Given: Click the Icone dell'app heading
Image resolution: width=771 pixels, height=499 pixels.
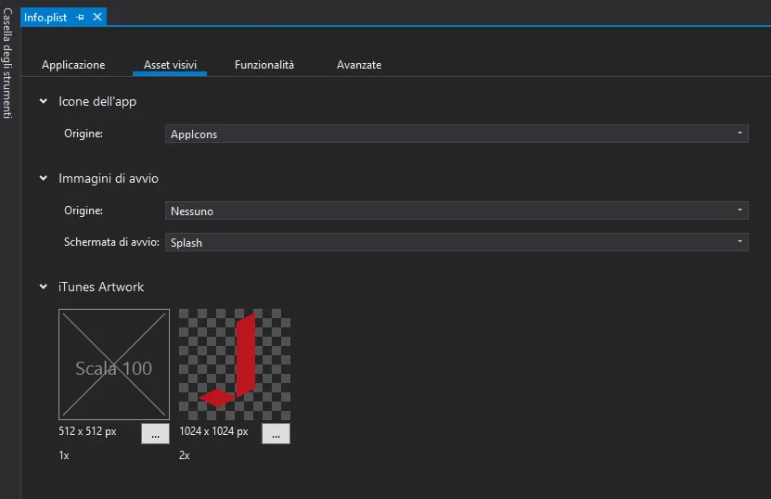Looking at the screenshot, I should tap(97, 101).
